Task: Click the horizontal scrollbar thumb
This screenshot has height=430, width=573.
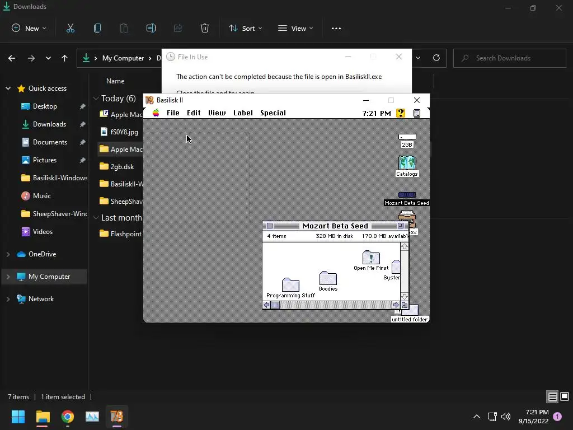Action: 275,305
